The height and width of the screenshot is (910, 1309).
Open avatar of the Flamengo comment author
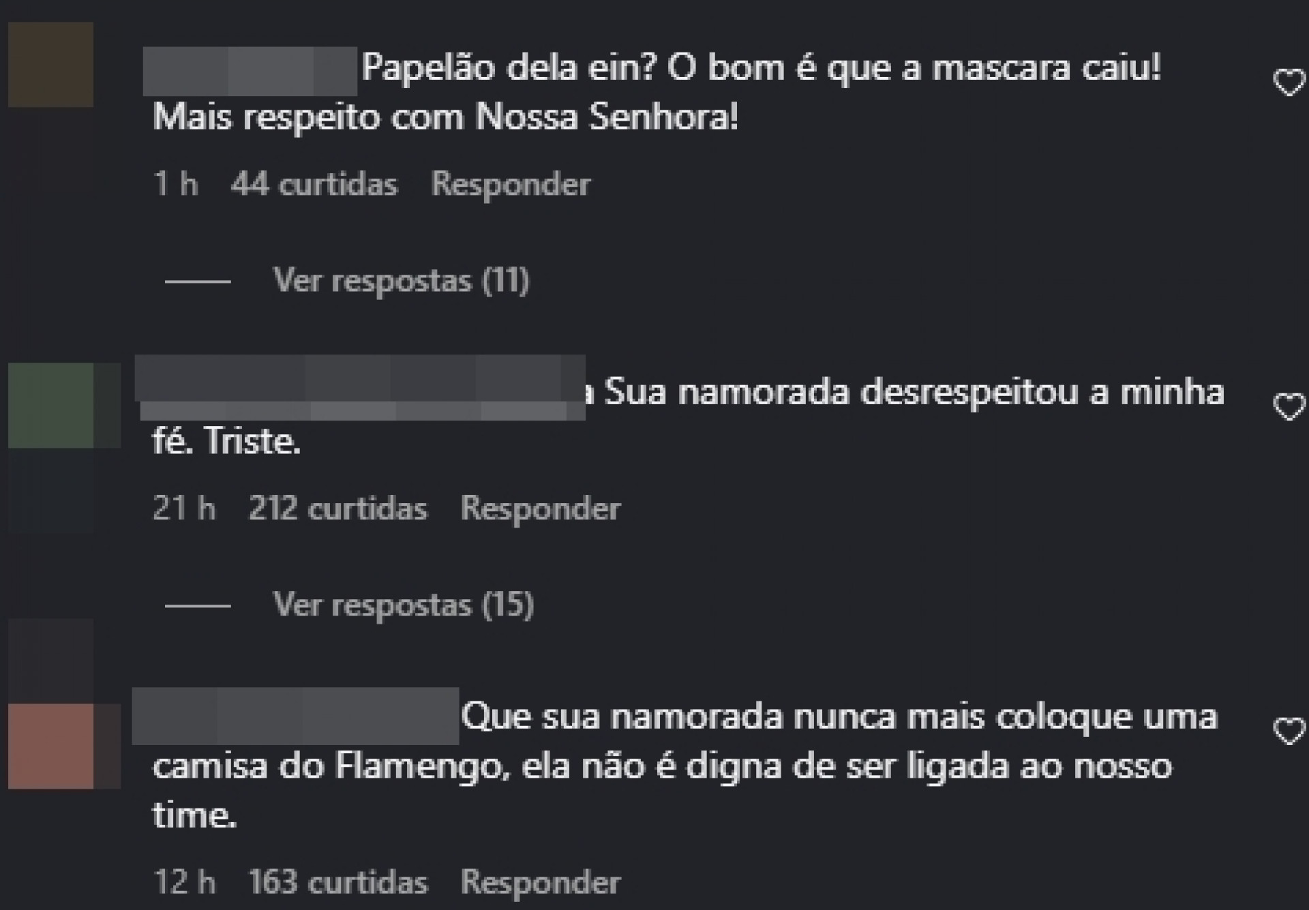pyautogui.click(x=51, y=746)
